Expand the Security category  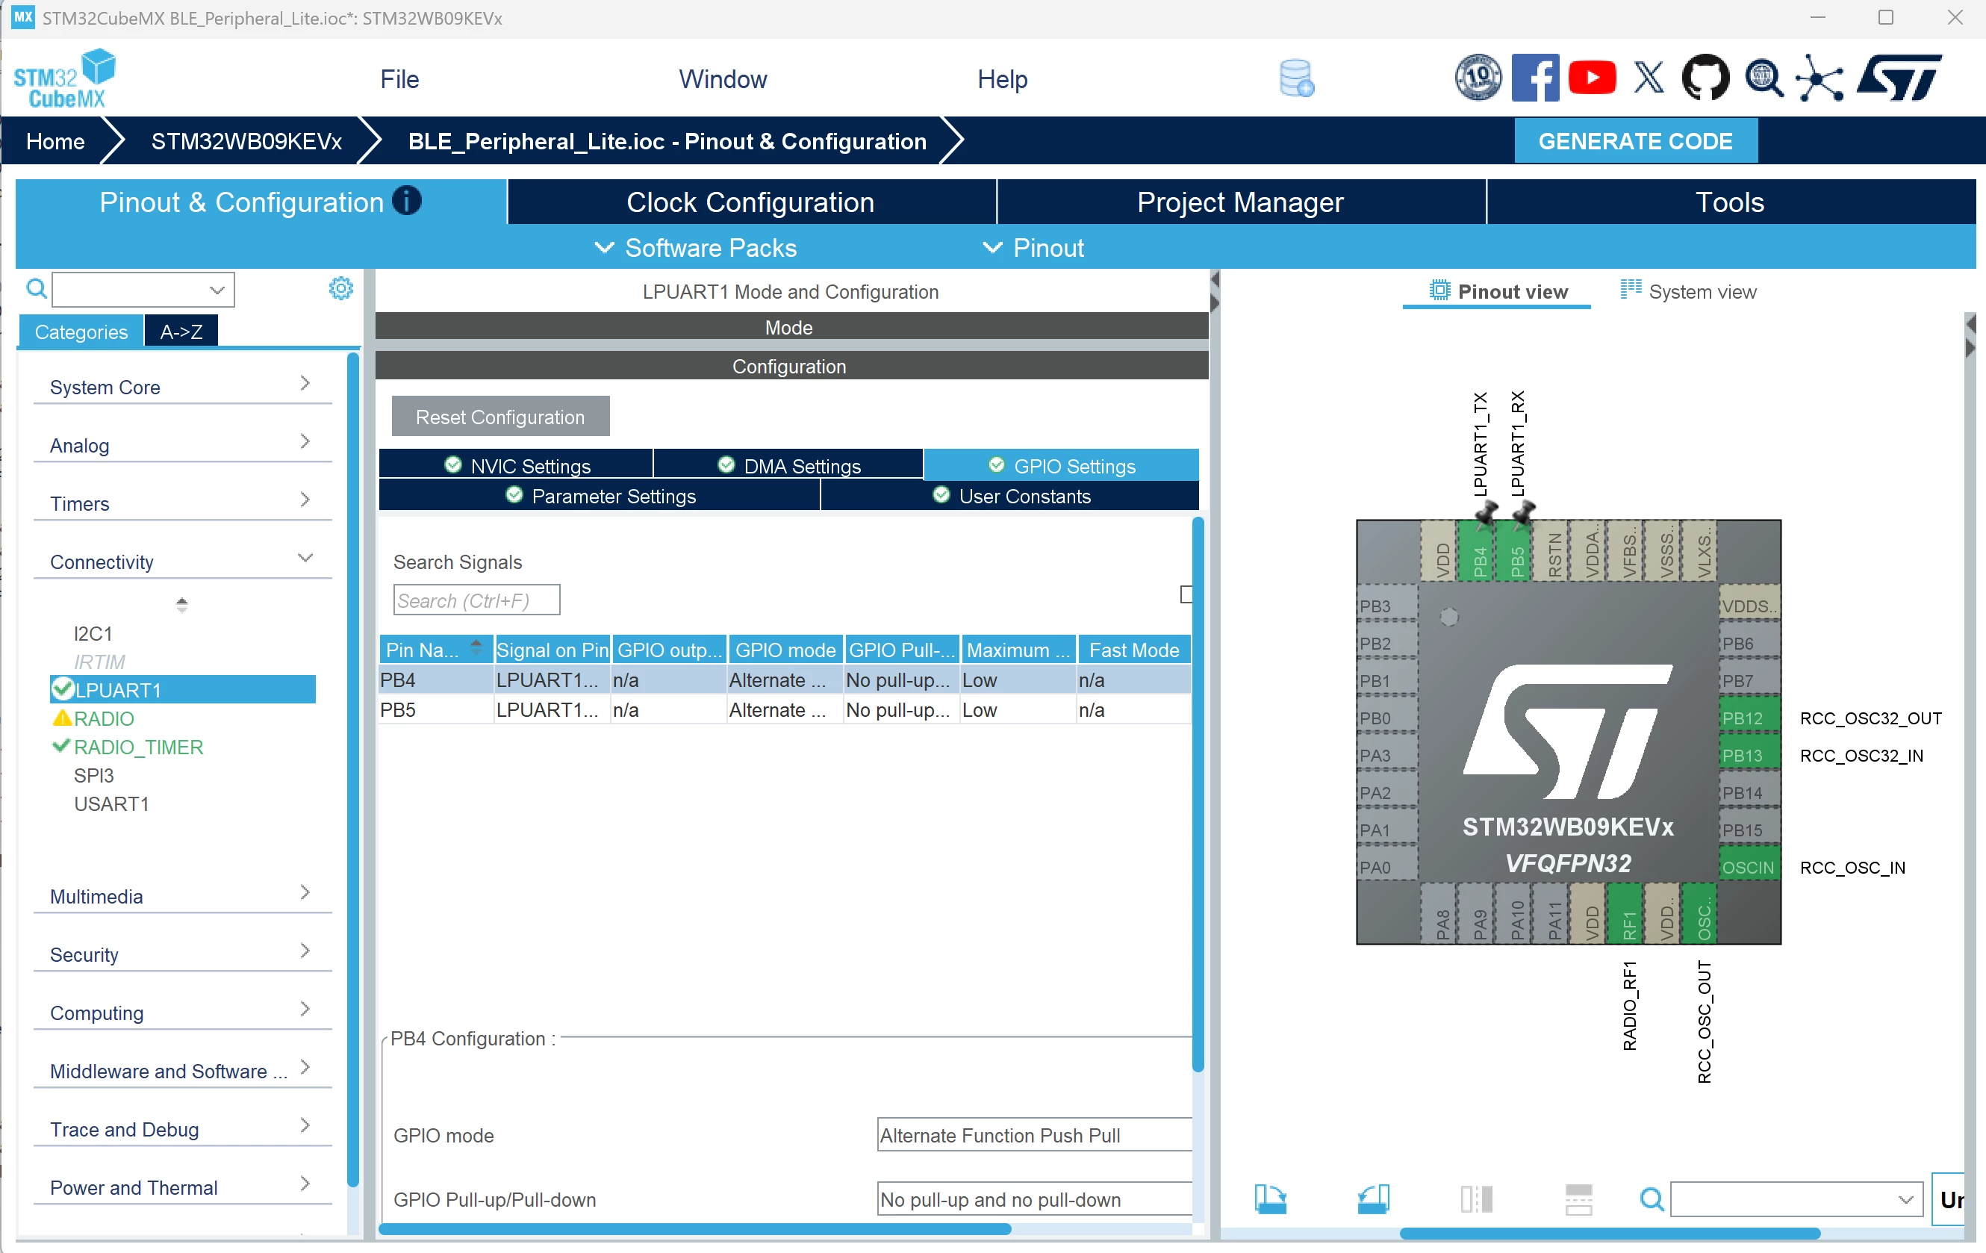point(182,954)
